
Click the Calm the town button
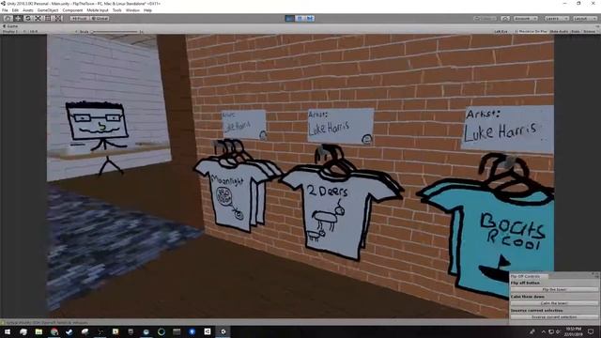[x=554, y=303]
